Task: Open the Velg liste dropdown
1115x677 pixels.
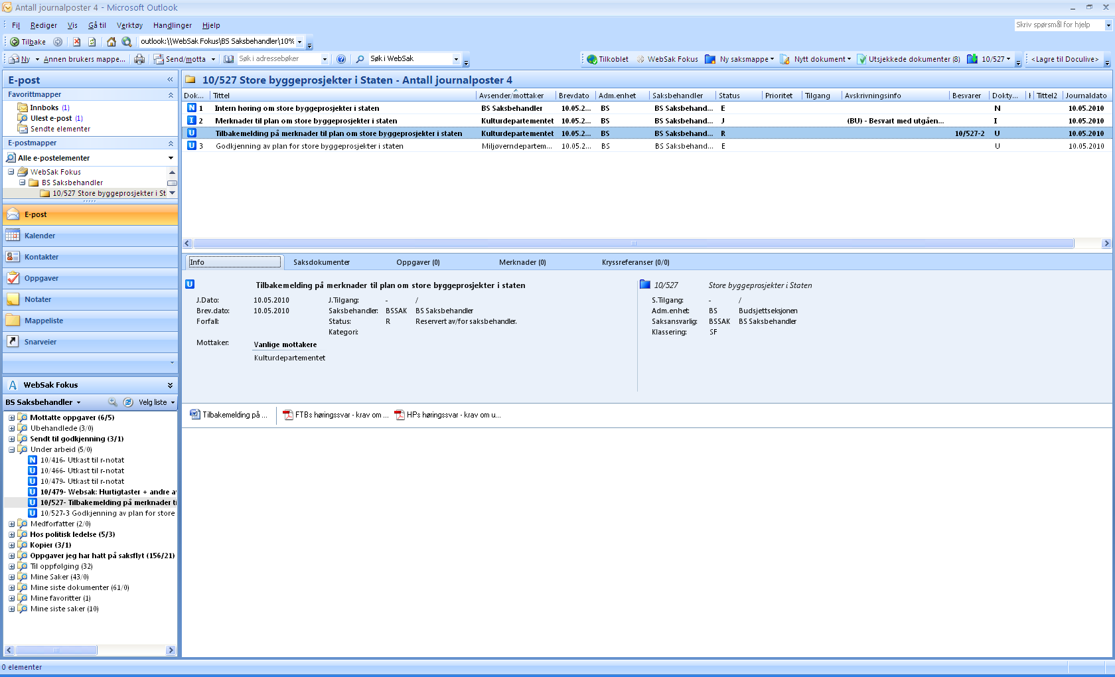Action: pos(157,402)
